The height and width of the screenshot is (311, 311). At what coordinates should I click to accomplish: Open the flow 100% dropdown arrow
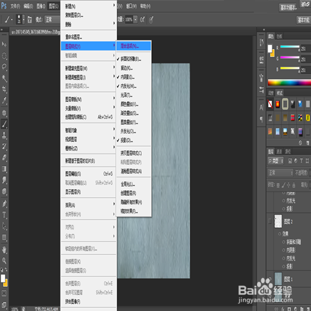[x=136, y=20]
